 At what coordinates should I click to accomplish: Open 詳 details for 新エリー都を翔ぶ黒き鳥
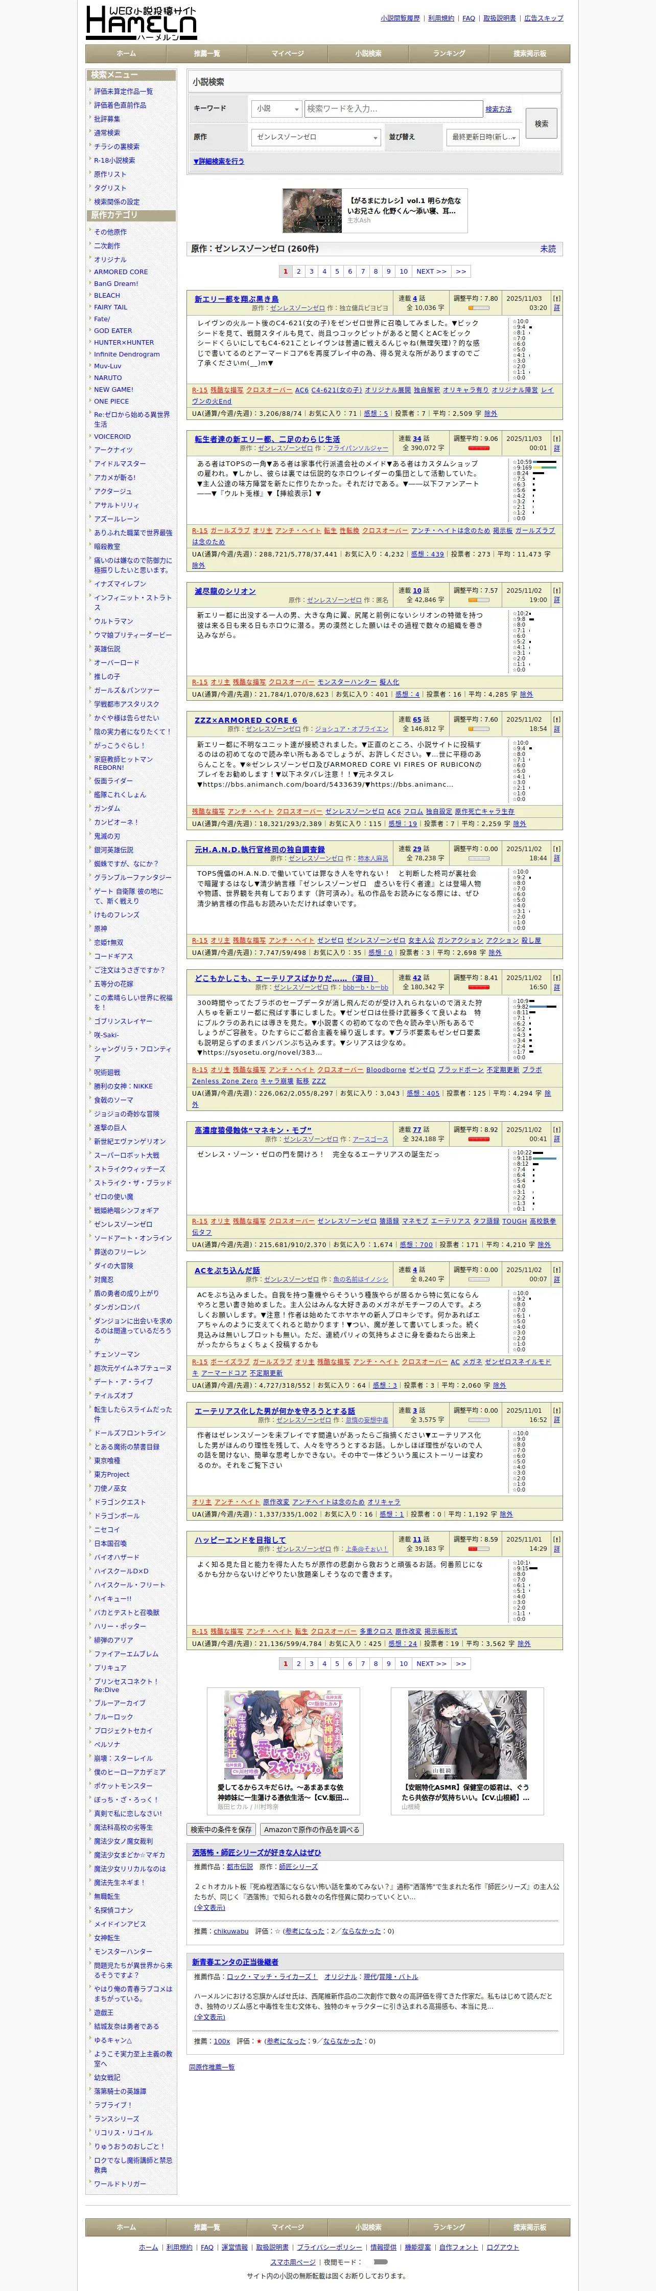[x=556, y=308]
